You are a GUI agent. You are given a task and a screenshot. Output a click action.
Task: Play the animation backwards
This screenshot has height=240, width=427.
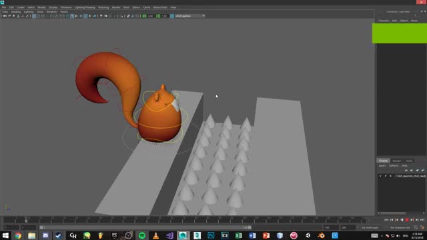[x=402, y=220]
